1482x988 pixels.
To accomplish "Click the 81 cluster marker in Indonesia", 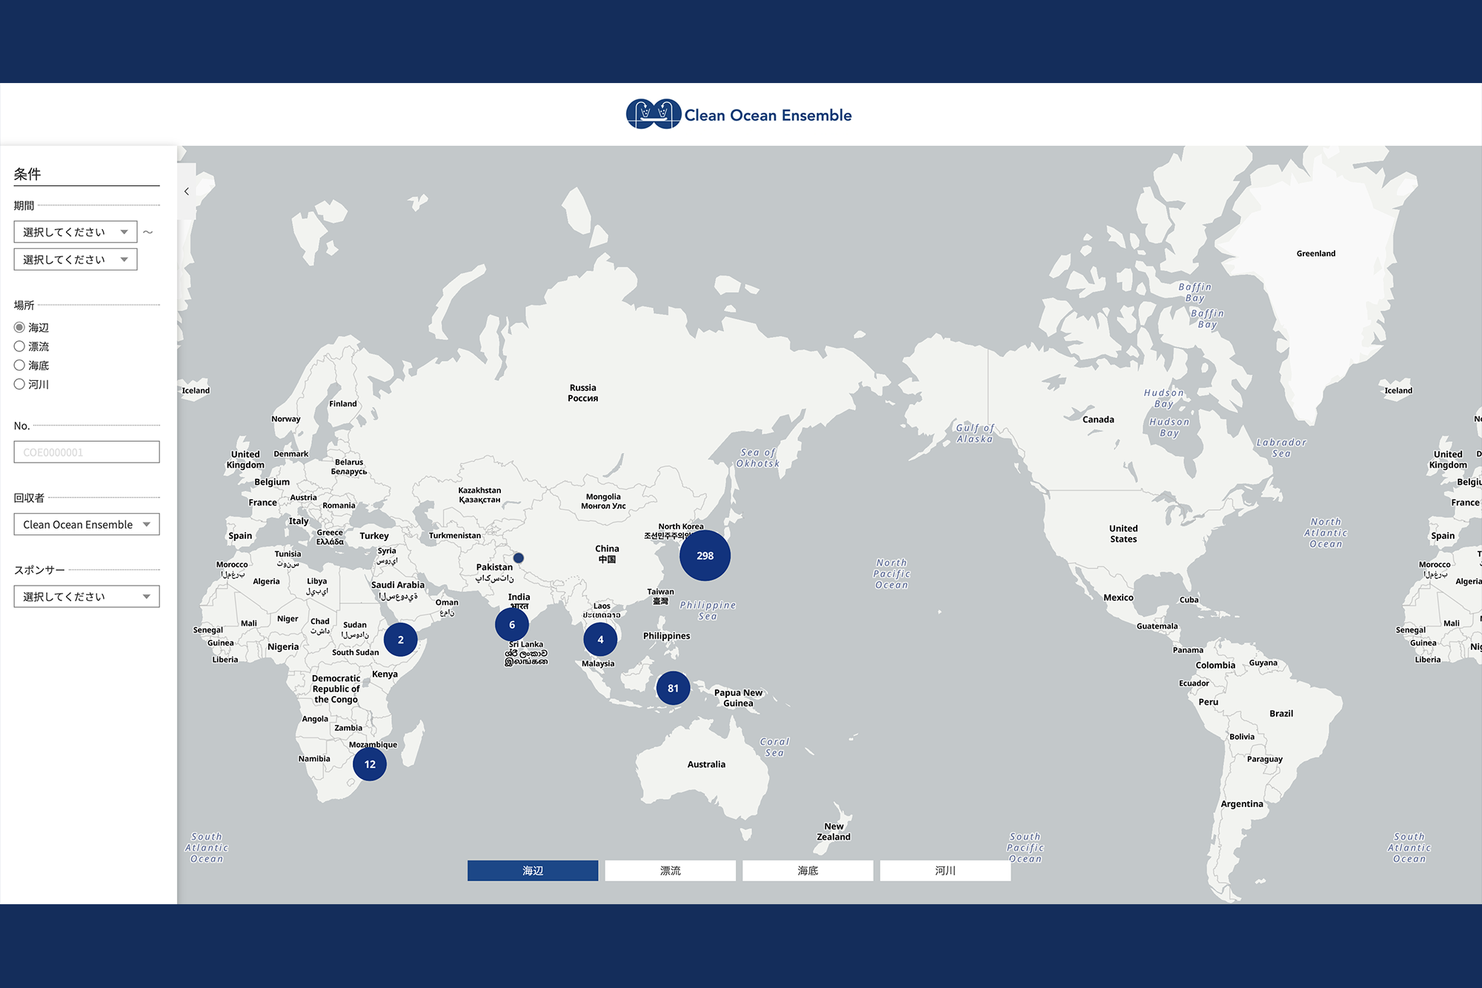I will click(x=673, y=688).
